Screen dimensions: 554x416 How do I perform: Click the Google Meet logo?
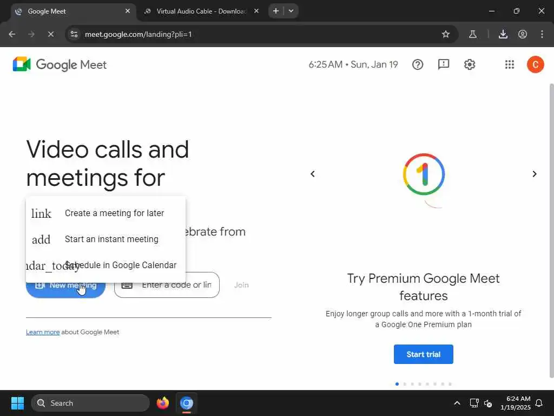60,64
